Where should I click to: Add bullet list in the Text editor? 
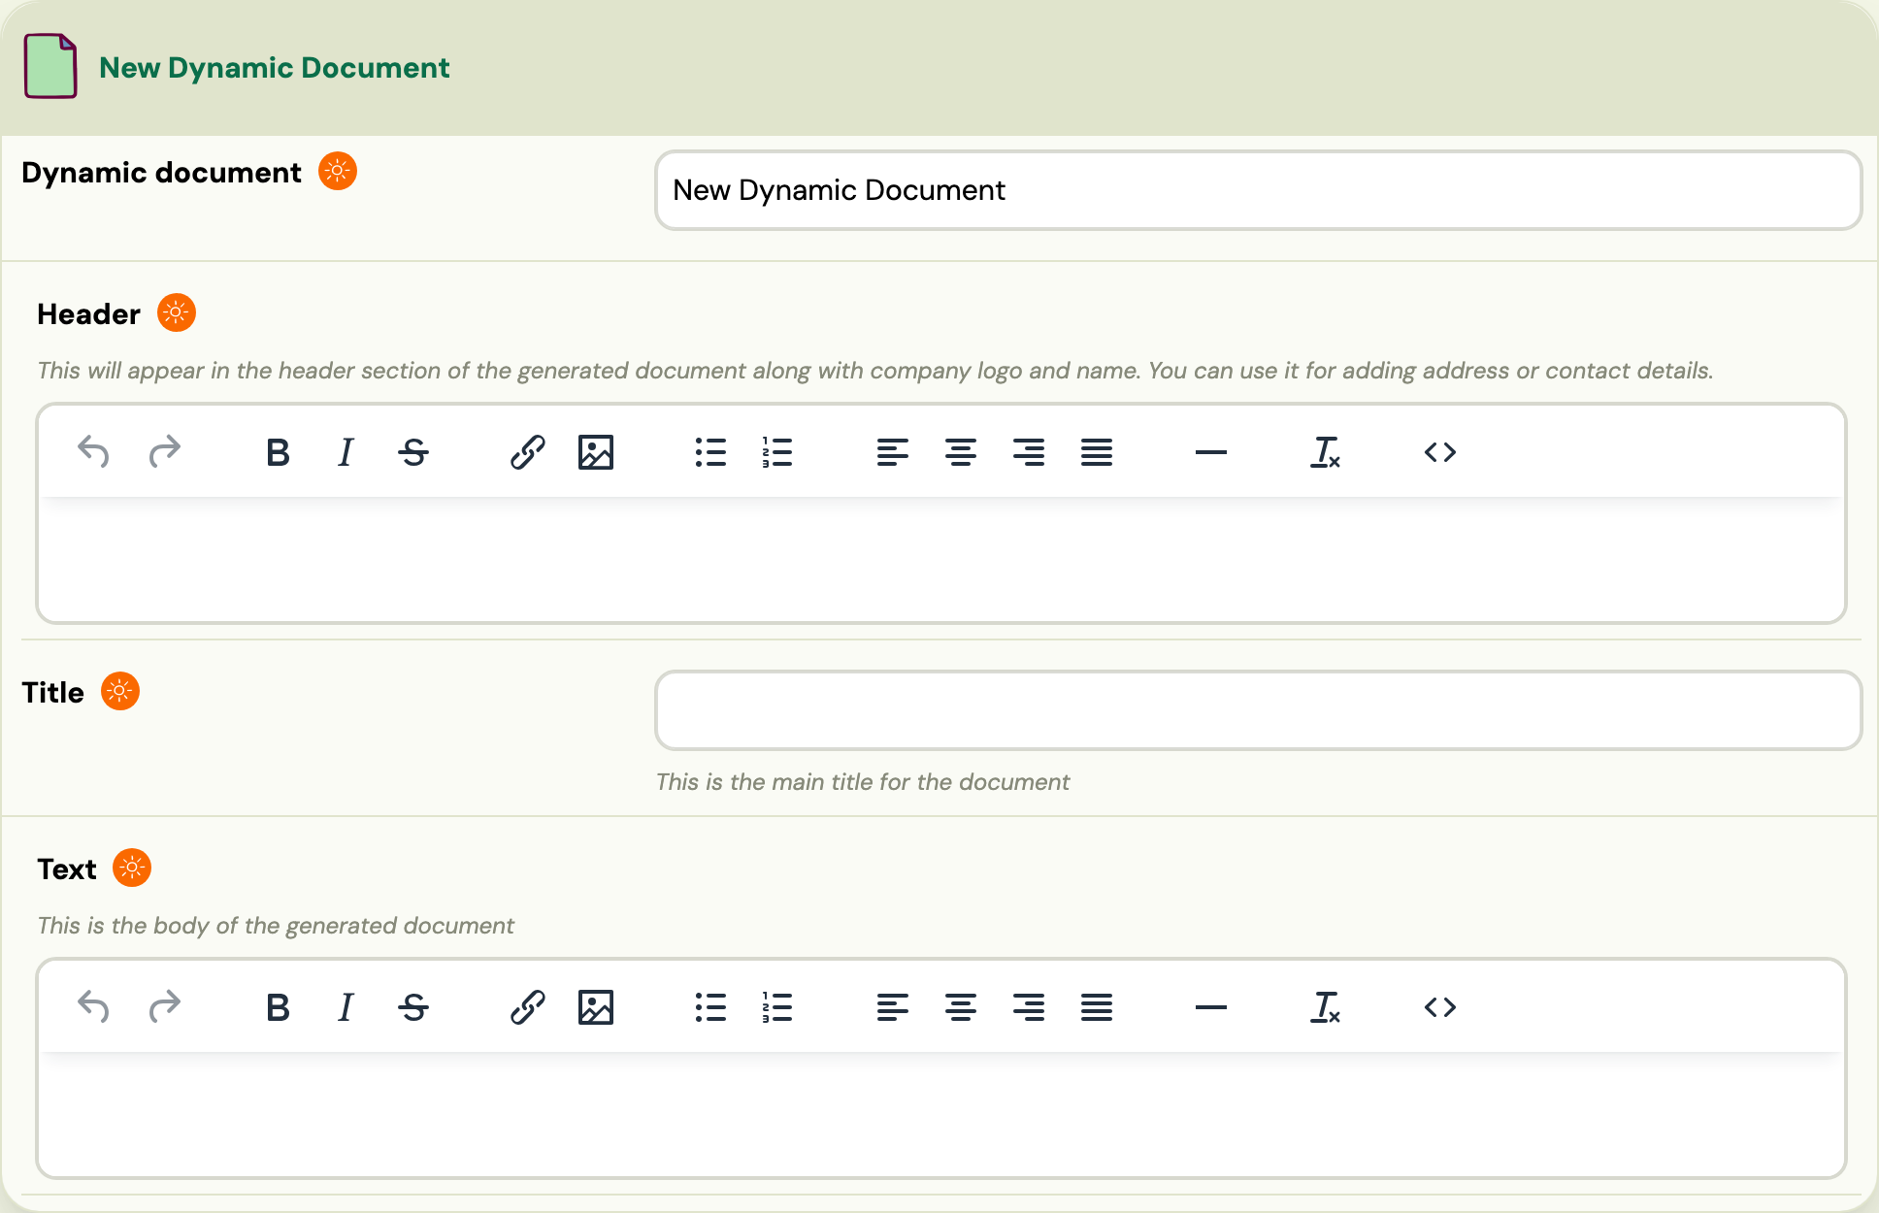710,1007
